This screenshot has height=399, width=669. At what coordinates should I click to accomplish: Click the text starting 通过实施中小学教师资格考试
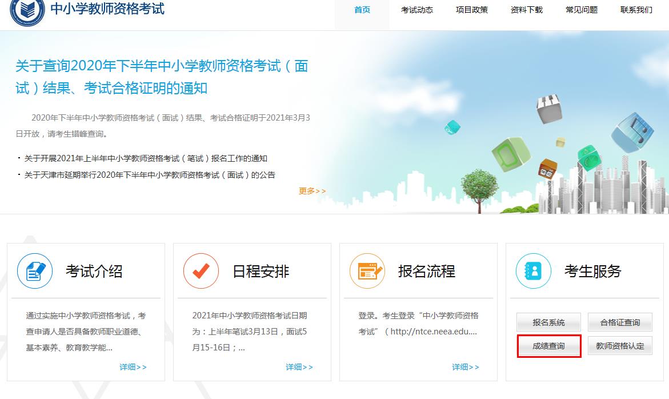click(x=86, y=332)
